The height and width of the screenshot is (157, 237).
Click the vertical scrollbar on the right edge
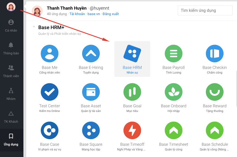[x=236, y=88]
